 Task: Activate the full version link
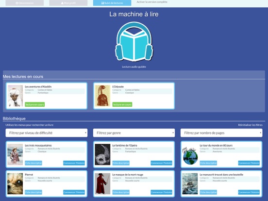152,2
